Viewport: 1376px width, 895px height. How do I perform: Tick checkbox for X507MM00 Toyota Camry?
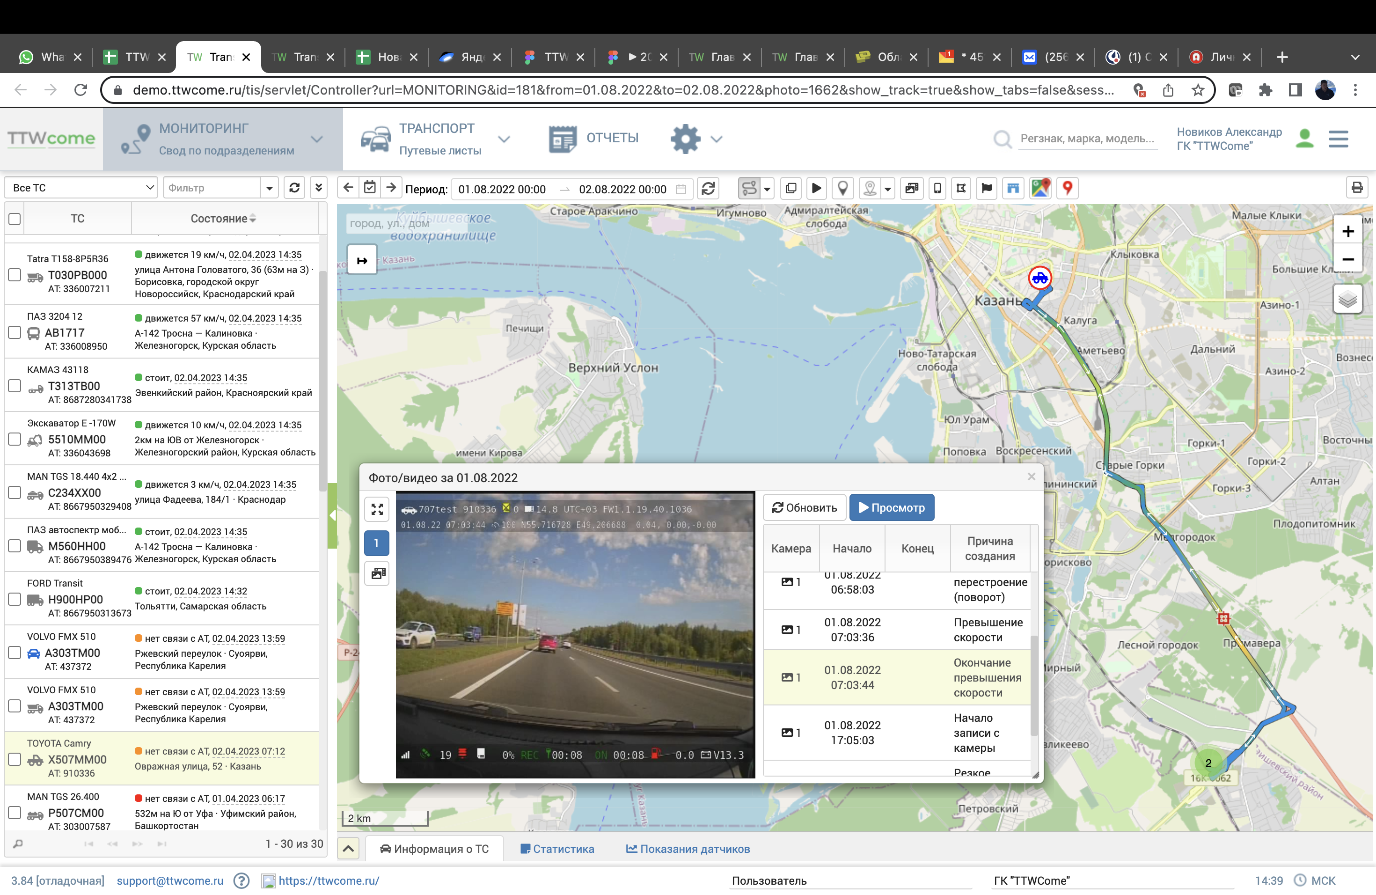click(15, 760)
